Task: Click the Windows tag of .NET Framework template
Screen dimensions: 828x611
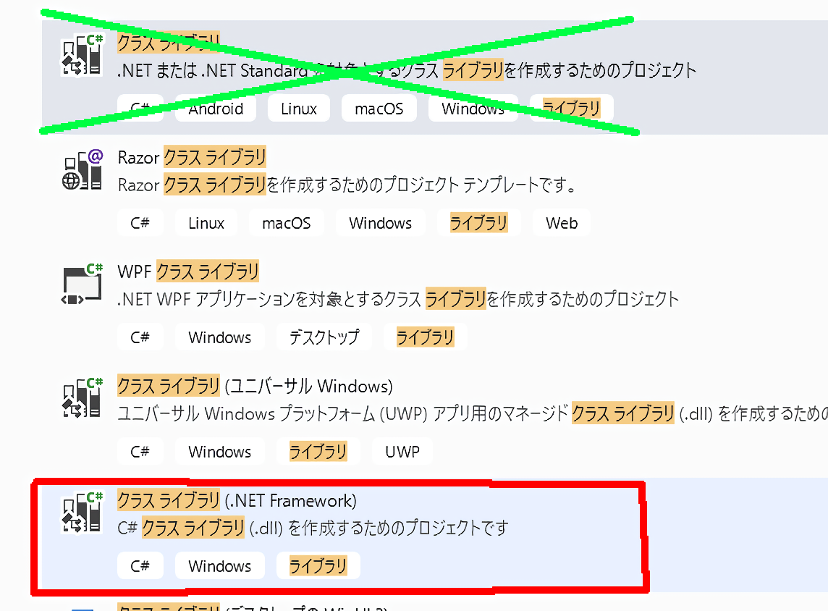Action: pos(220,565)
